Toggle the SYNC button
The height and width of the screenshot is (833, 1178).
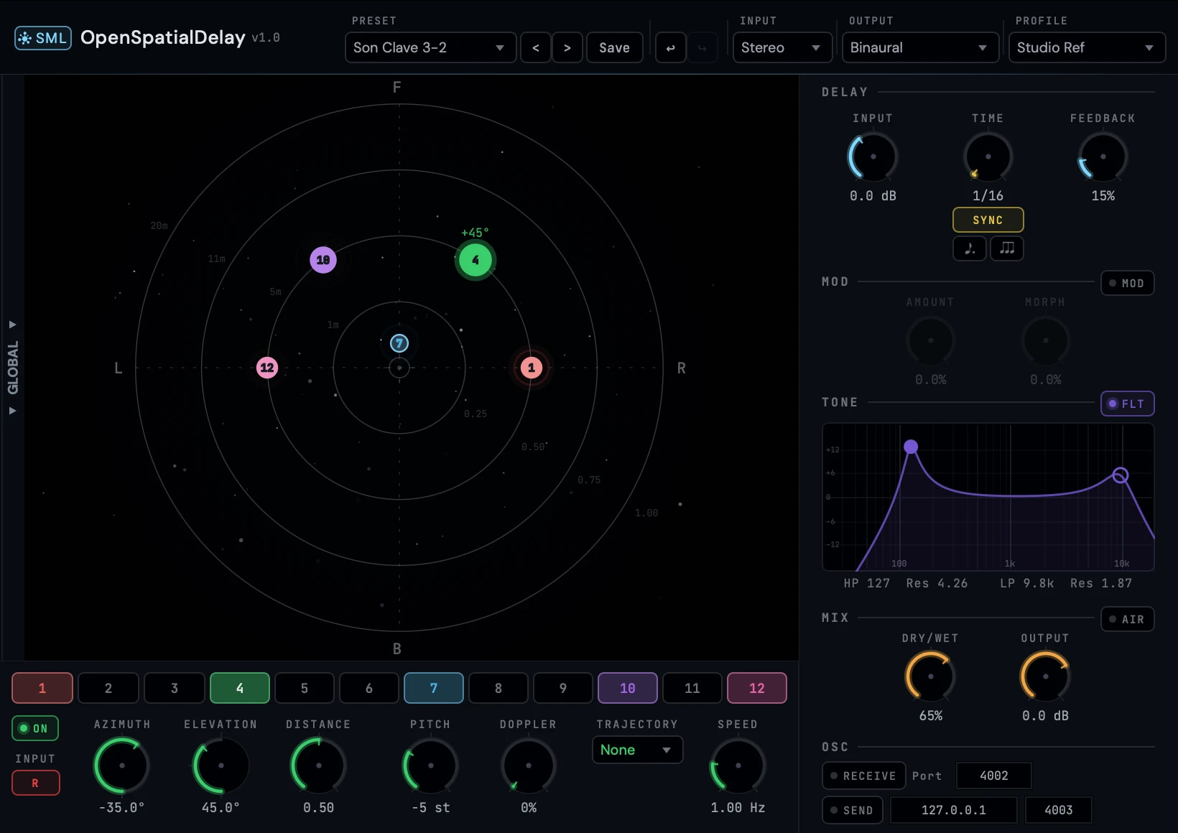[988, 220]
